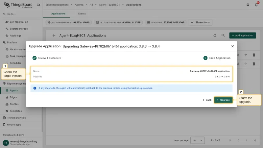Screen dimensions: 263x148
Task: Click the Disk Usage chip
Action: [x=166, y=22]
